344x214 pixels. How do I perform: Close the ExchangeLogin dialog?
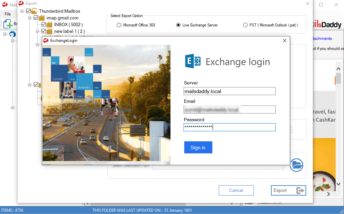(x=285, y=41)
